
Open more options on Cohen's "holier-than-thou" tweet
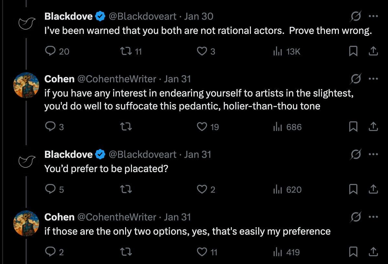(373, 79)
